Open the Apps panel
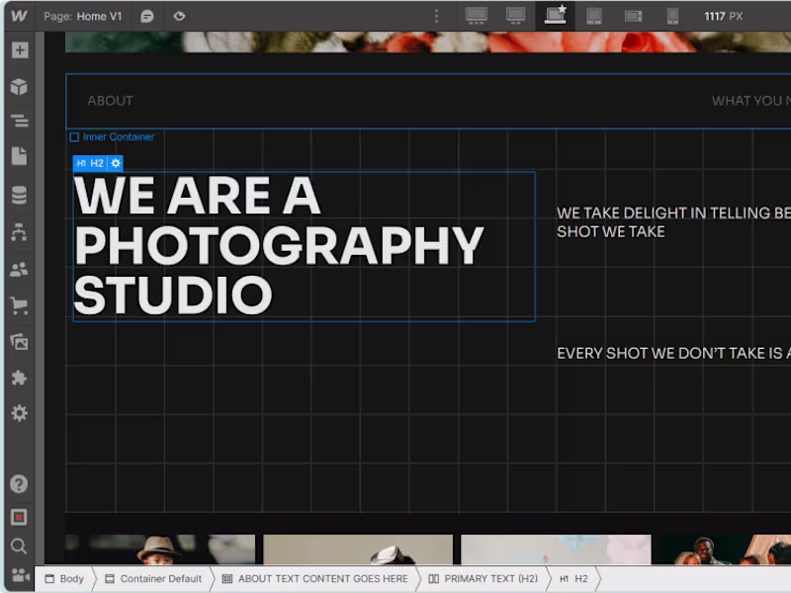791x593 pixels. click(20, 378)
